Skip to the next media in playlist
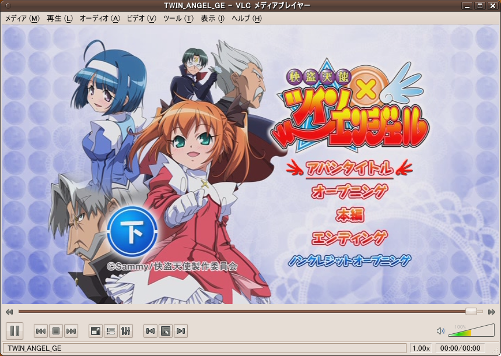 coord(71,331)
